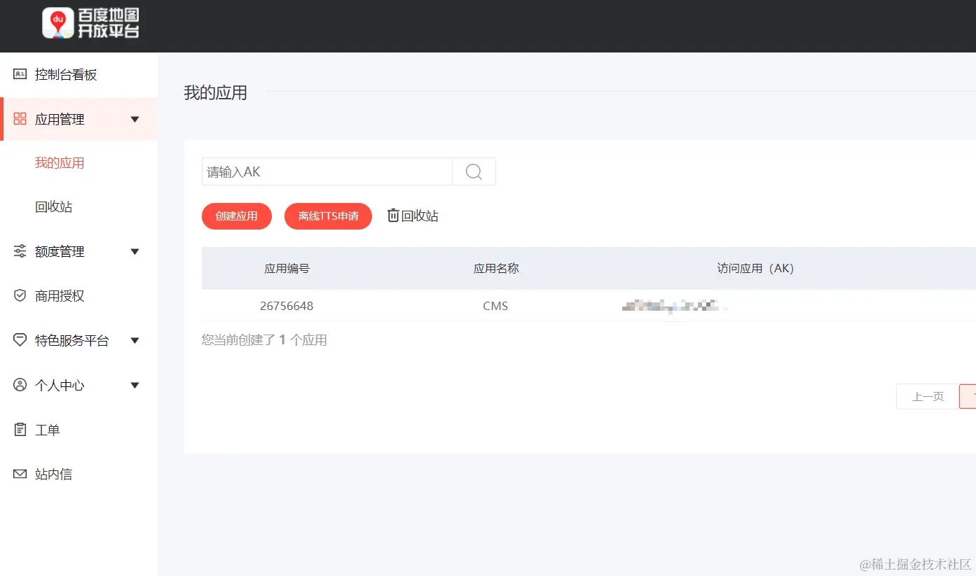Image resolution: width=976 pixels, height=576 pixels.
Task: Click the 额度管理 quota sliders icon
Action: click(x=20, y=251)
